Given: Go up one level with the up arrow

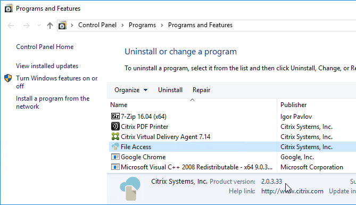Looking at the screenshot, I should pos(50,25).
